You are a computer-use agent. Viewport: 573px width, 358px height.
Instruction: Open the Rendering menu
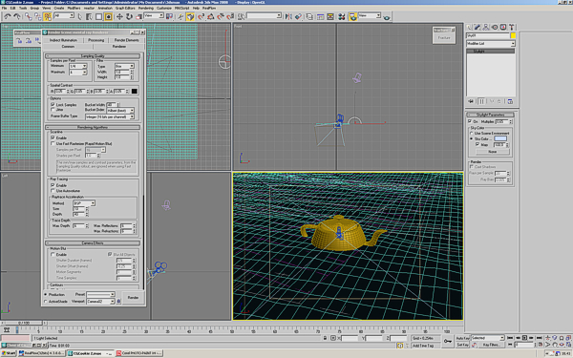pyautogui.click(x=146, y=8)
